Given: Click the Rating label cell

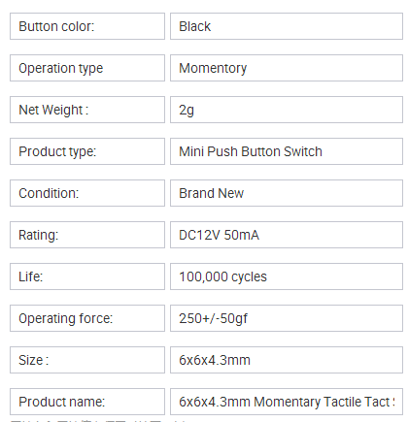Looking at the screenshot, I should click(x=87, y=235).
